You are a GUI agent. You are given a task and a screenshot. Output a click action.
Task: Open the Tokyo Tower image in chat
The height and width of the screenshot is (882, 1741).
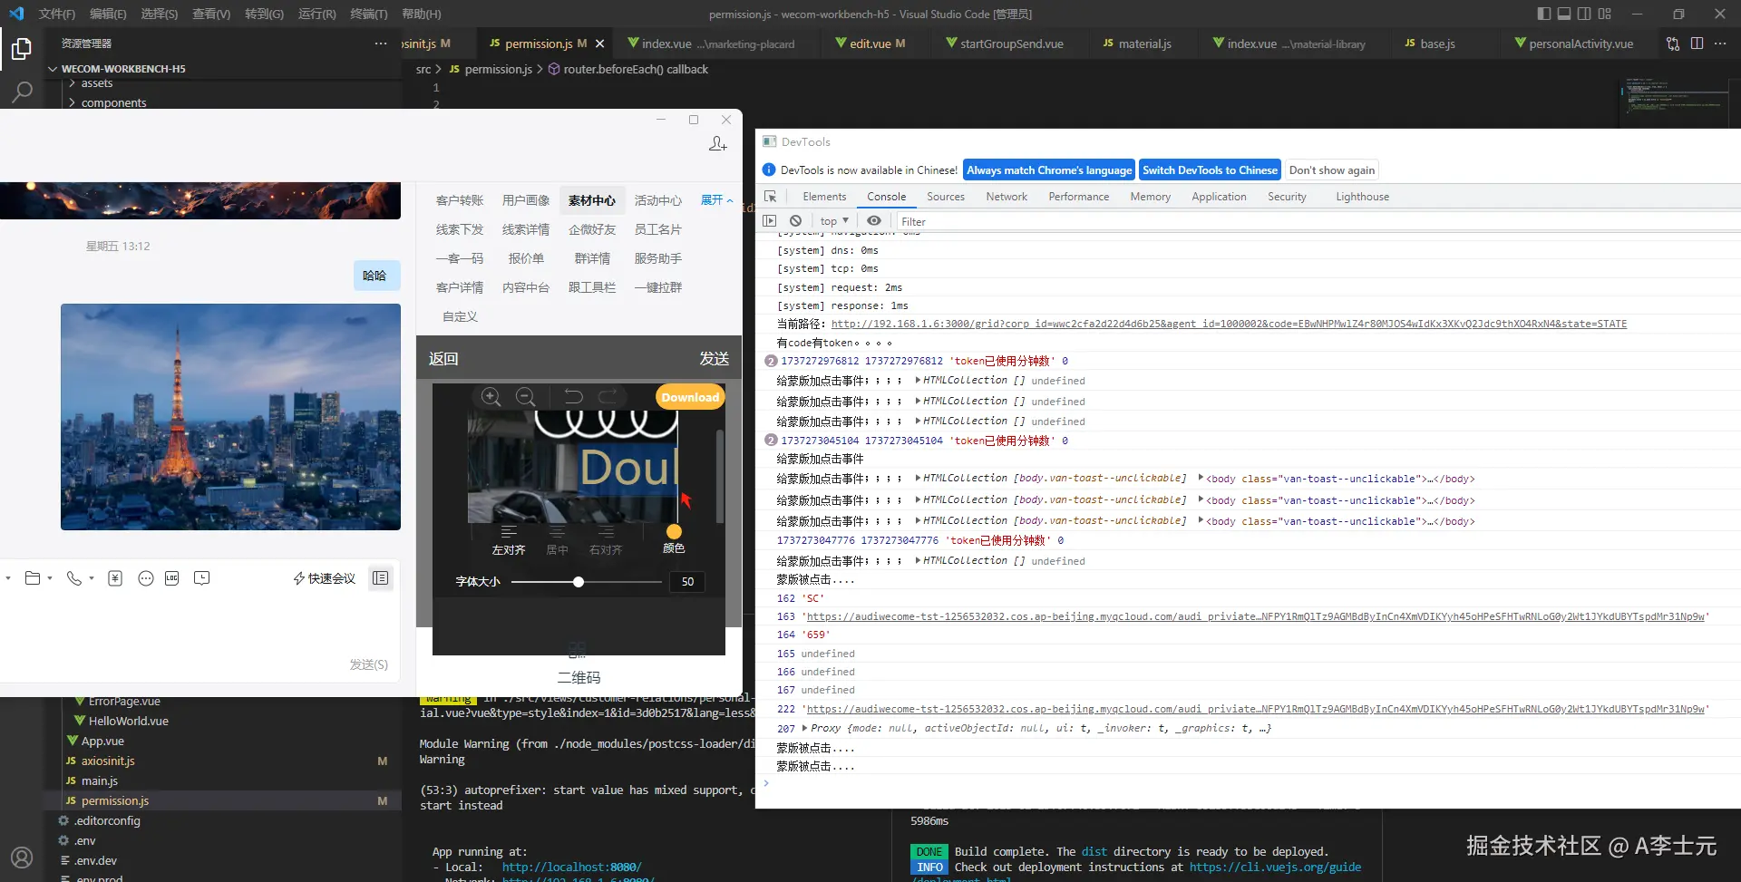tap(230, 417)
